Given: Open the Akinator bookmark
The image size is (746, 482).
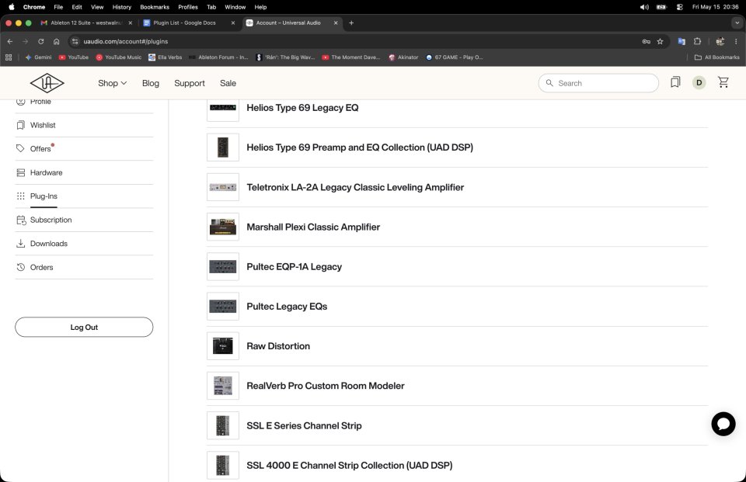Looking at the screenshot, I should click(x=403, y=57).
